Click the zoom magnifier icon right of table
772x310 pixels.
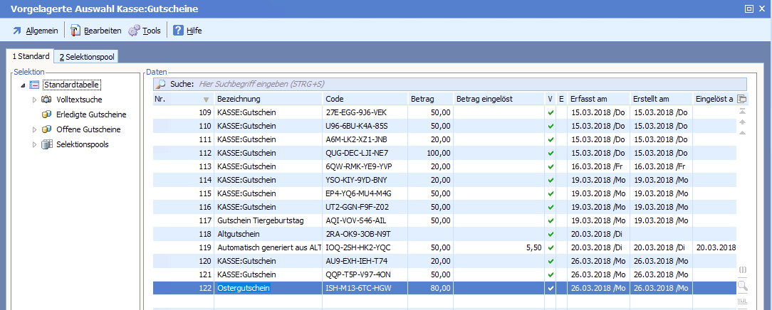(742, 286)
